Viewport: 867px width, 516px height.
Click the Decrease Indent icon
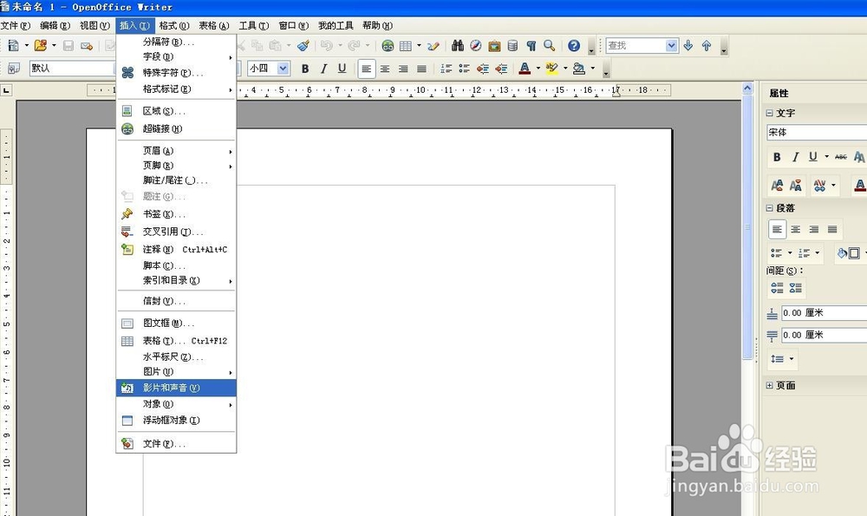[x=483, y=69]
